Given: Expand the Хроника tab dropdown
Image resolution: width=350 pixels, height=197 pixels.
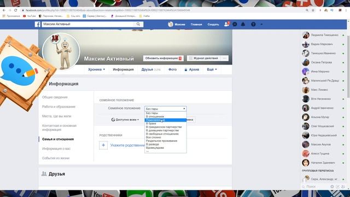Looking at the screenshot, I should pyautogui.click(x=96, y=69).
